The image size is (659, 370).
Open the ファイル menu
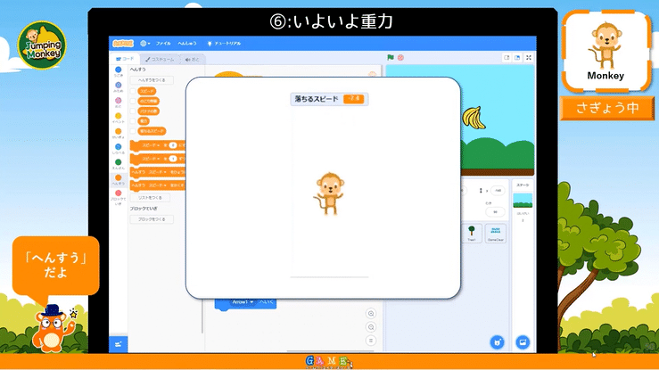pos(163,44)
